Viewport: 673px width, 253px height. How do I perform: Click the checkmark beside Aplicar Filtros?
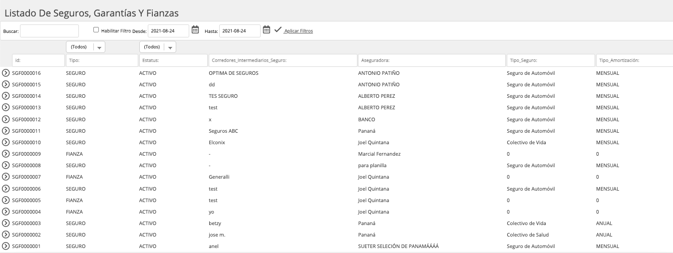(278, 30)
